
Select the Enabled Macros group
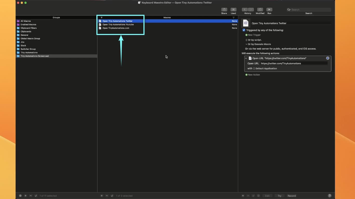pyautogui.click(x=56, y=25)
